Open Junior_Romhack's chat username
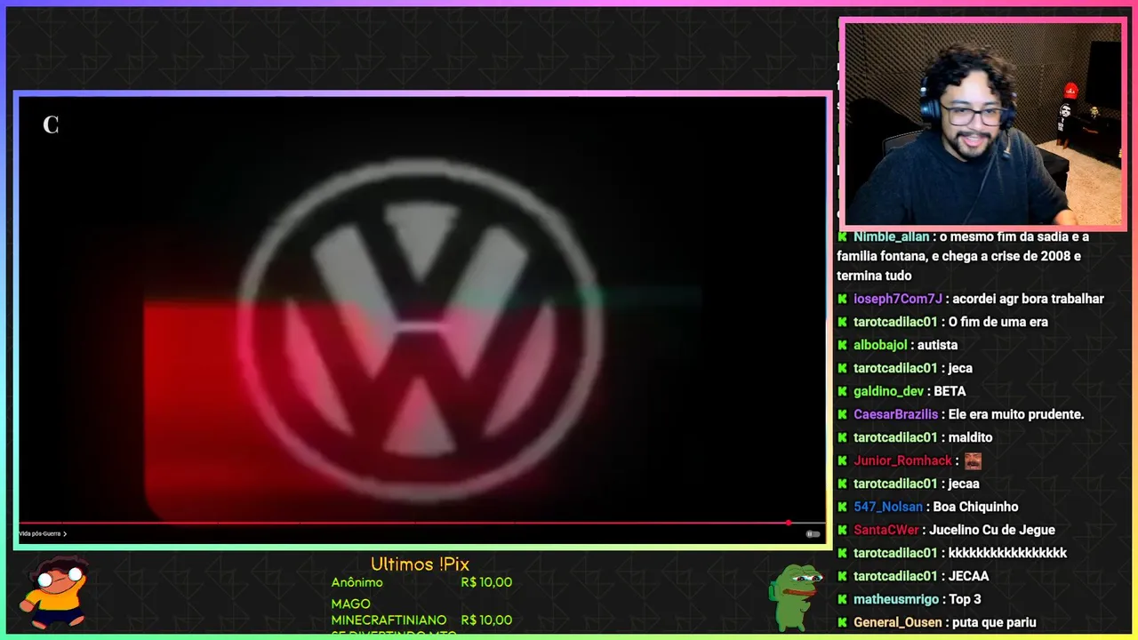1138x640 pixels. [902, 460]
